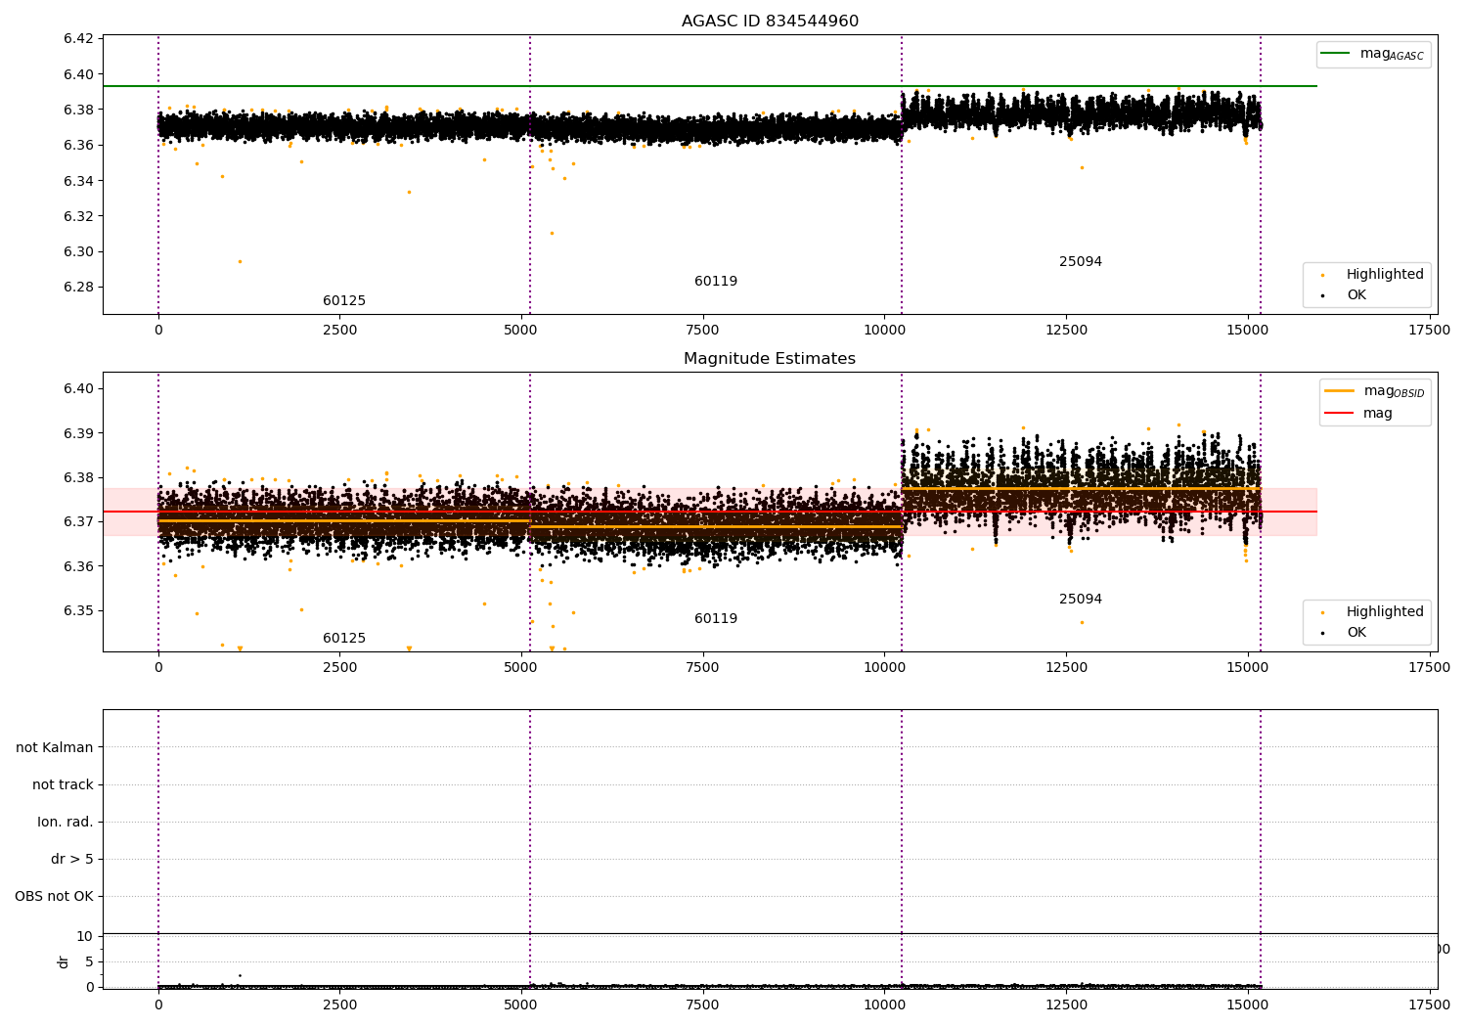
Task: Click the 'Magnitude Estimates' plot title
Action: [770, 359]
